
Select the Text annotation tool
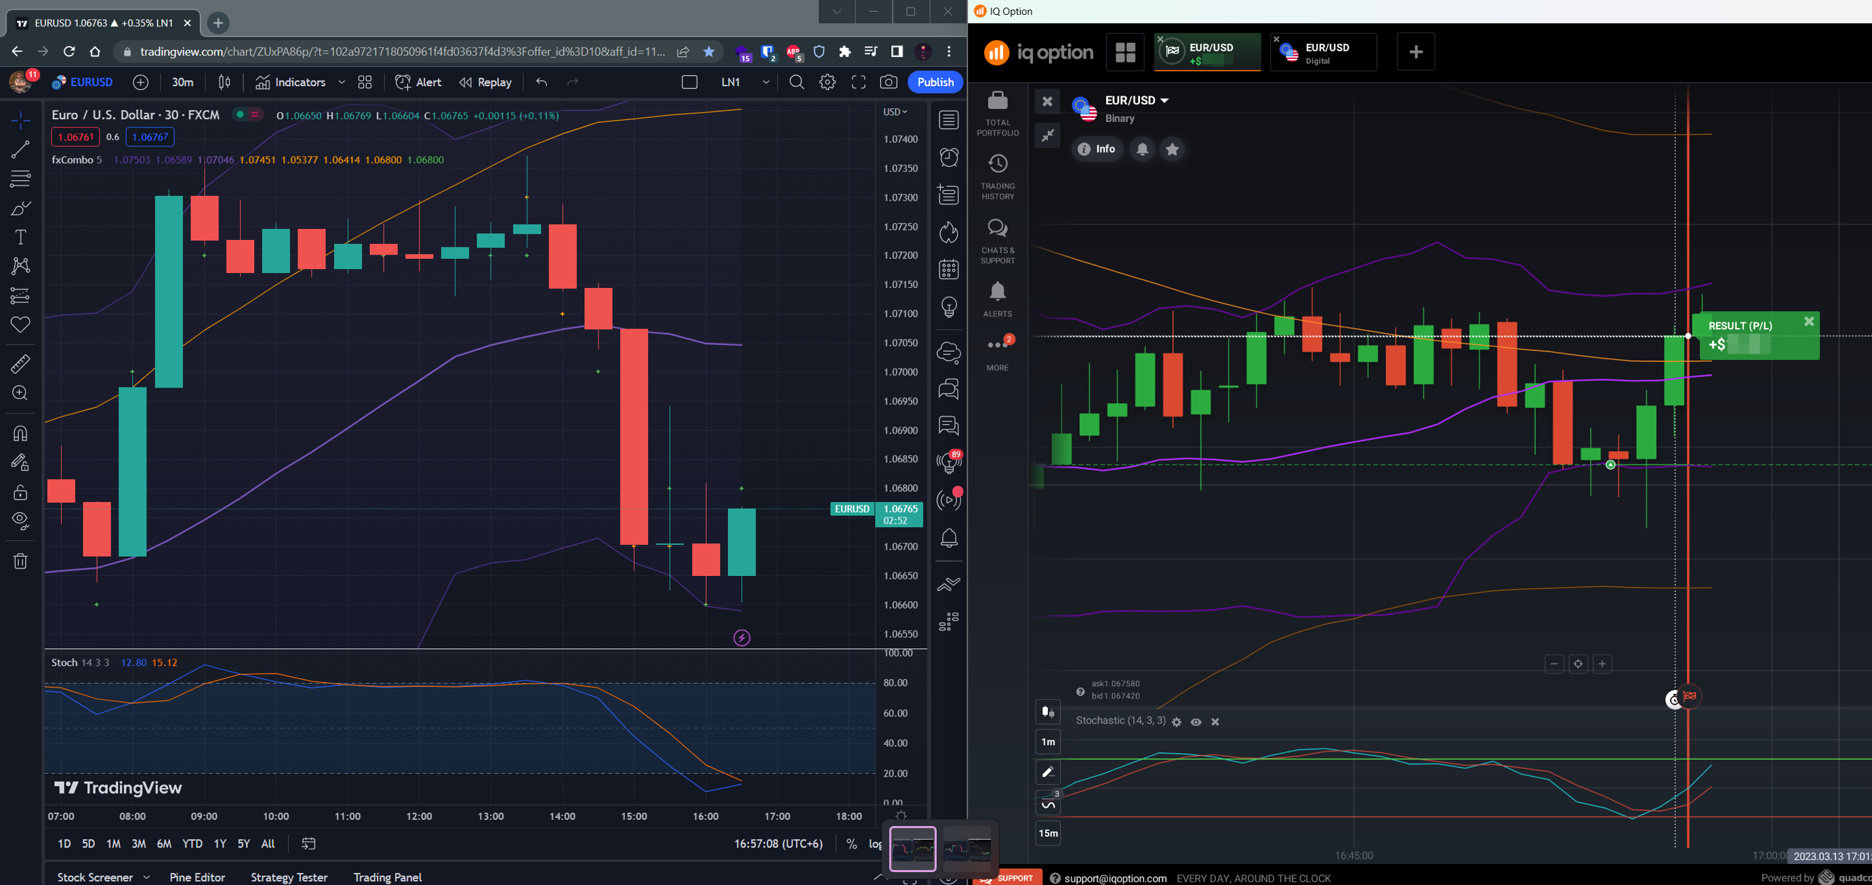coord(20,238)
